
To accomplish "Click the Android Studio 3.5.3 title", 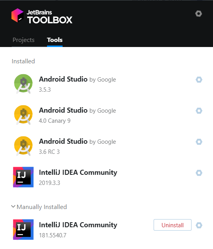I will click(63, 79).
